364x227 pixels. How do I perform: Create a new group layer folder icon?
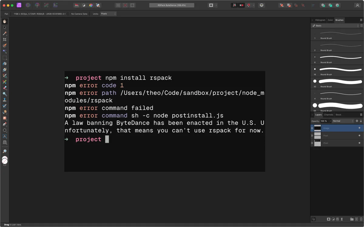pyautogui.click(x=352, y=219)
